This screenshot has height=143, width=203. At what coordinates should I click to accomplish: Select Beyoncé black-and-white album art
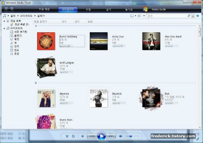pyautogui.click(x=99, y=98)
